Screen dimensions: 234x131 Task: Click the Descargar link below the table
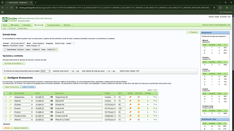tap(7, 124)
